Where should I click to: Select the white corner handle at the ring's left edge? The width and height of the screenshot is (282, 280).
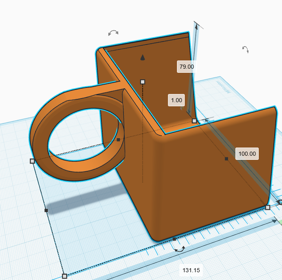pos(32,161)
